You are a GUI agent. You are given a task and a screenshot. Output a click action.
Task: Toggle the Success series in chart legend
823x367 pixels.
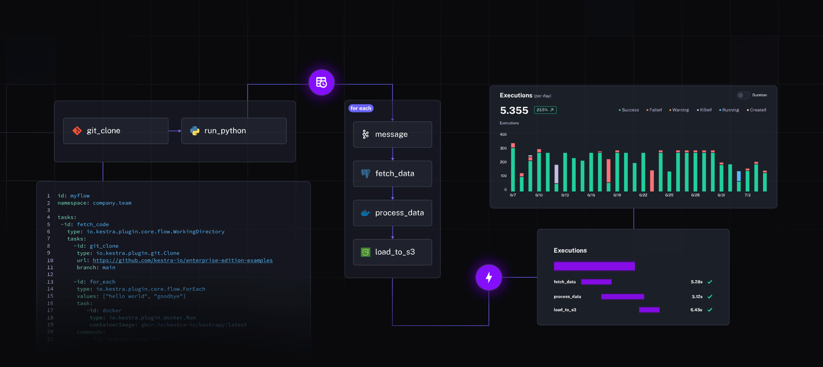pyautogui.click(x=629, y=110)
